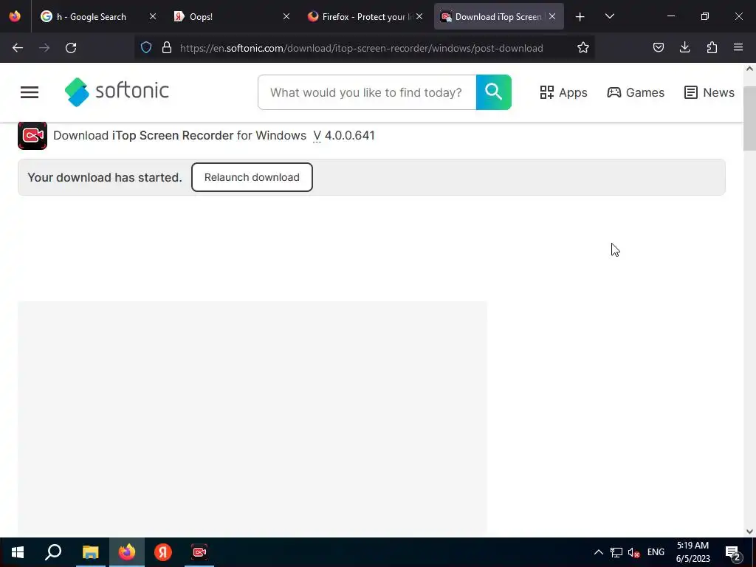Click Firefox icon in taskbar
The height and width of the screenshot is (567, 756).
tap(127, 552)
